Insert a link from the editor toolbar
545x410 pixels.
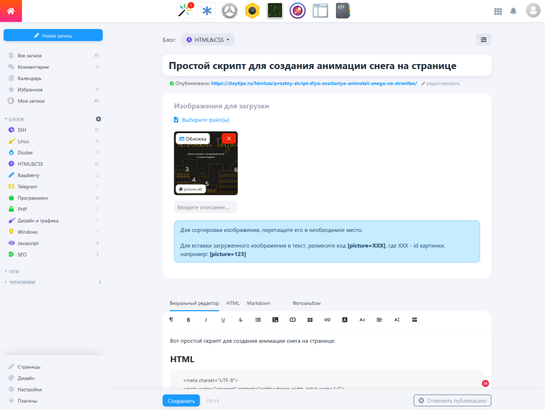pos(328,320)
